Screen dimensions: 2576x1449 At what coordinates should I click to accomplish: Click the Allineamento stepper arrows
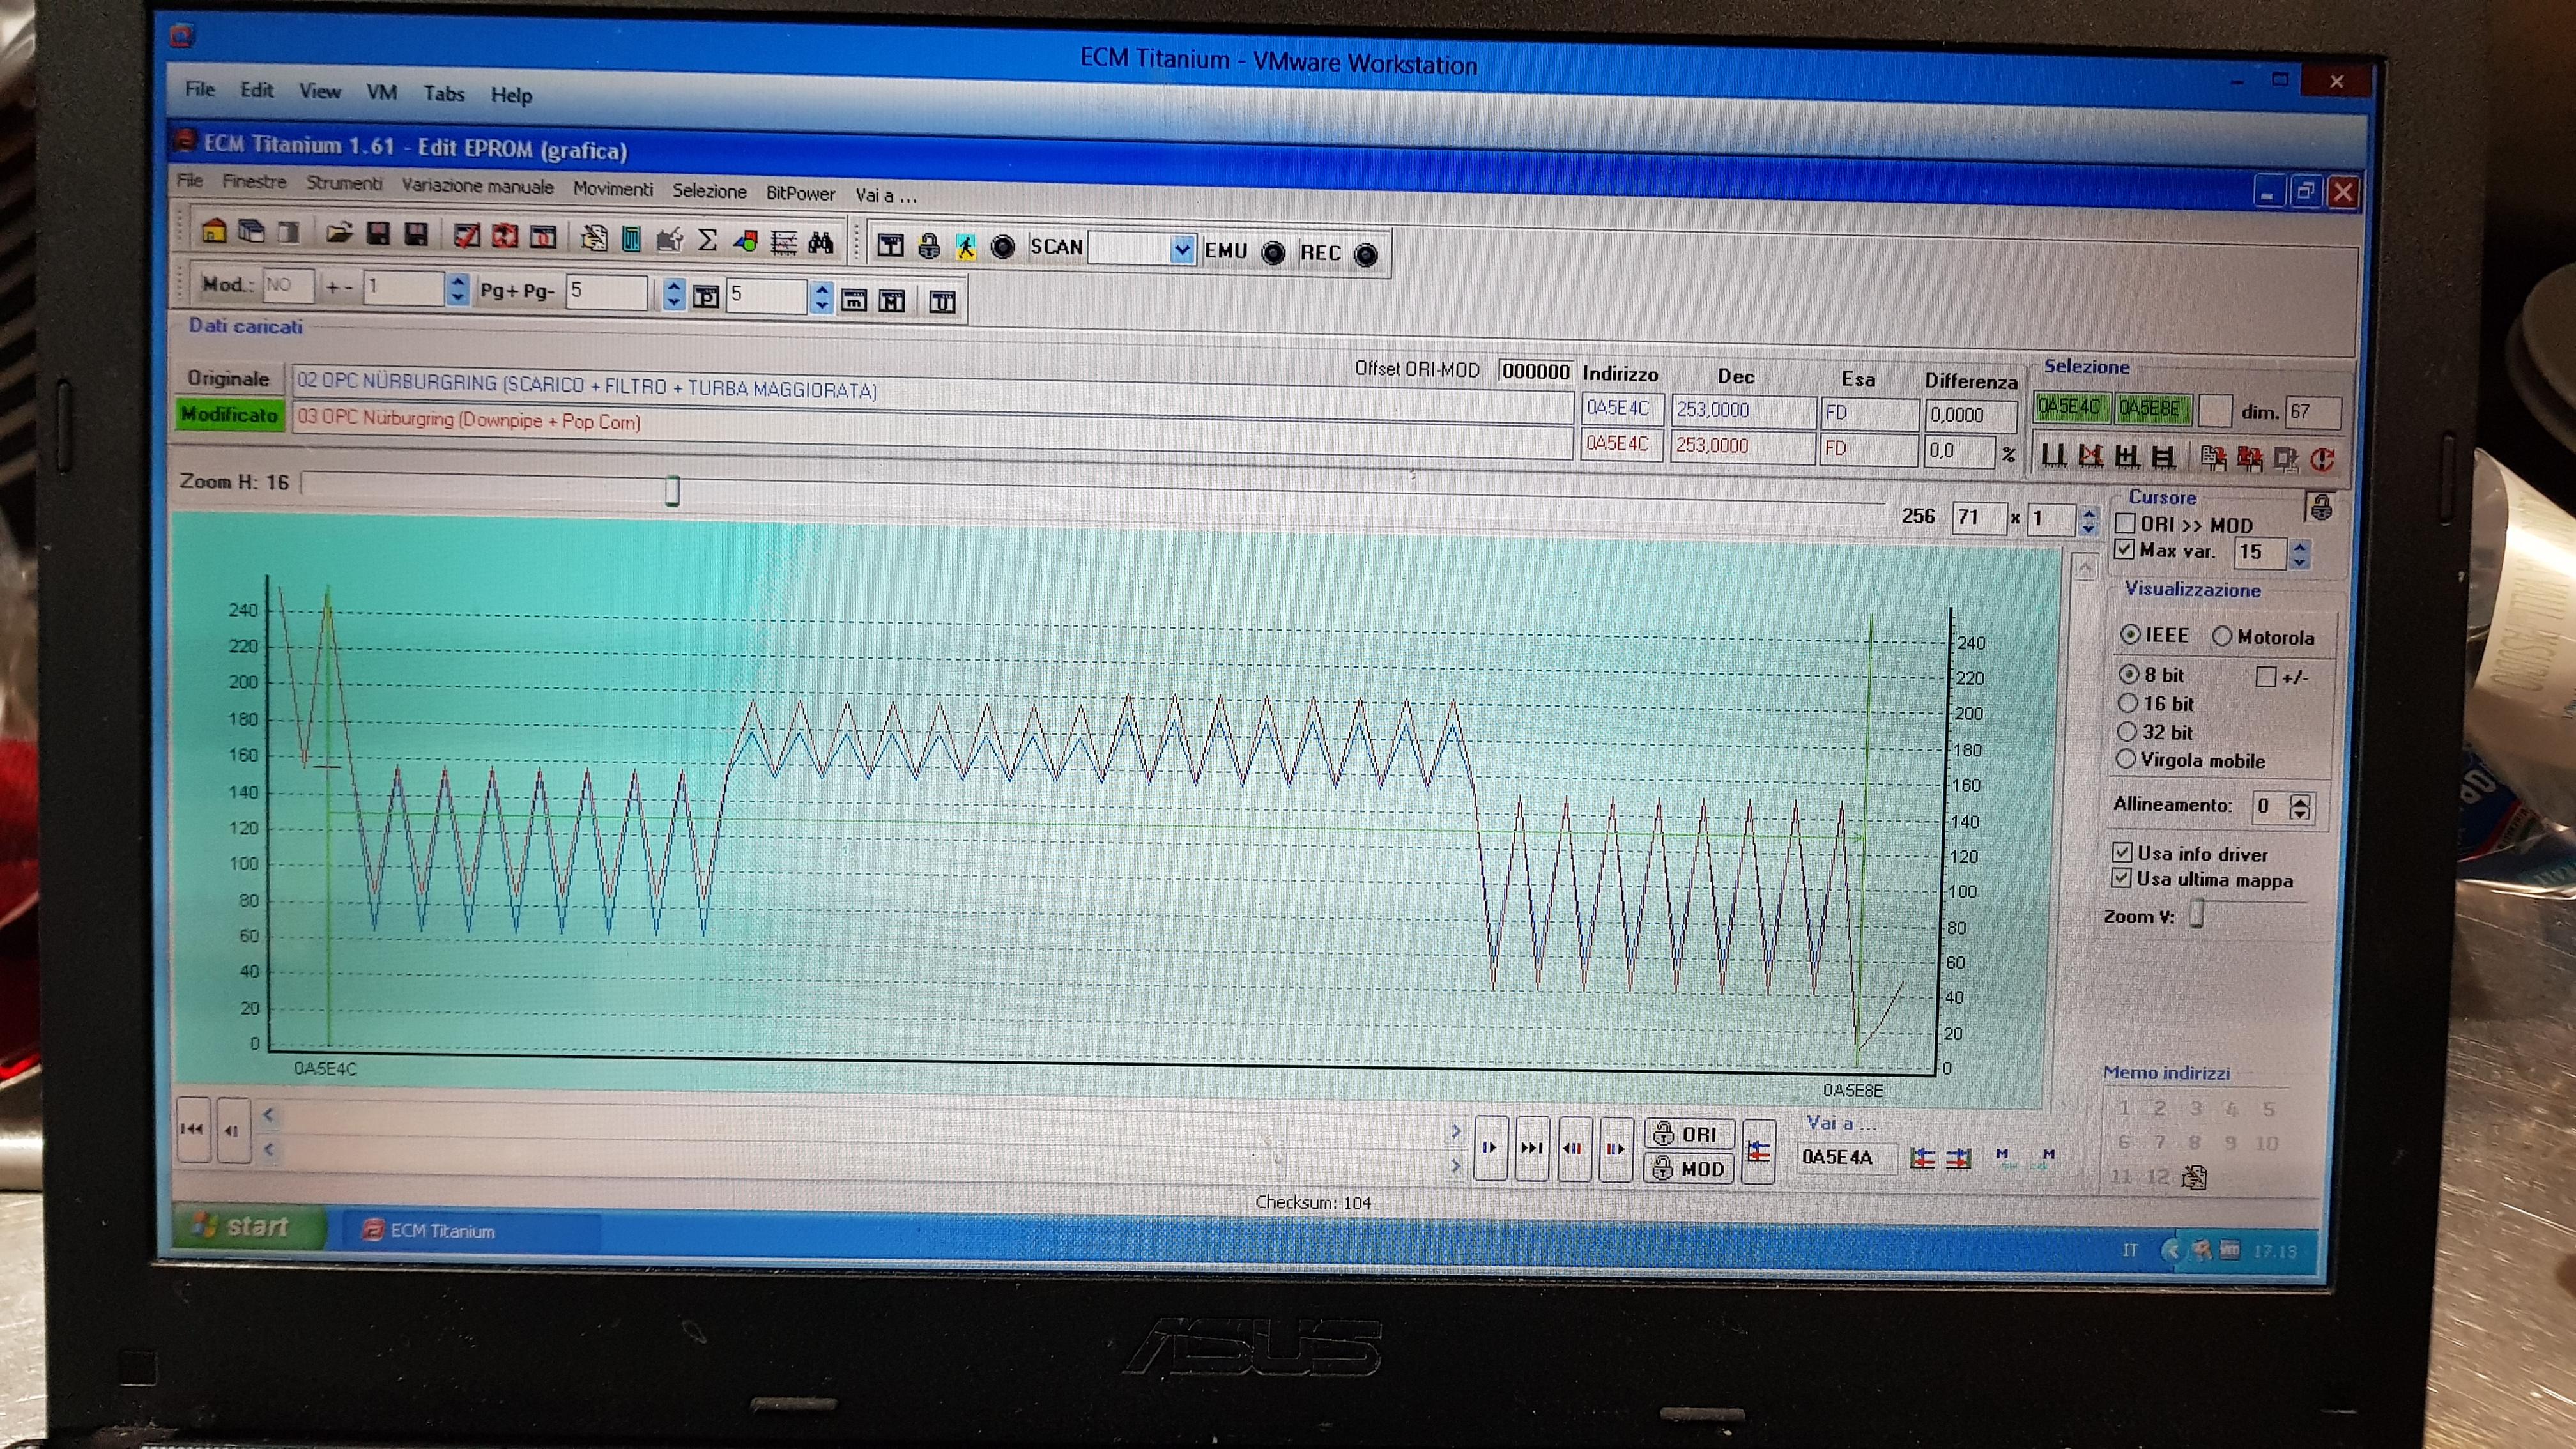click(x=2300, y=807)
